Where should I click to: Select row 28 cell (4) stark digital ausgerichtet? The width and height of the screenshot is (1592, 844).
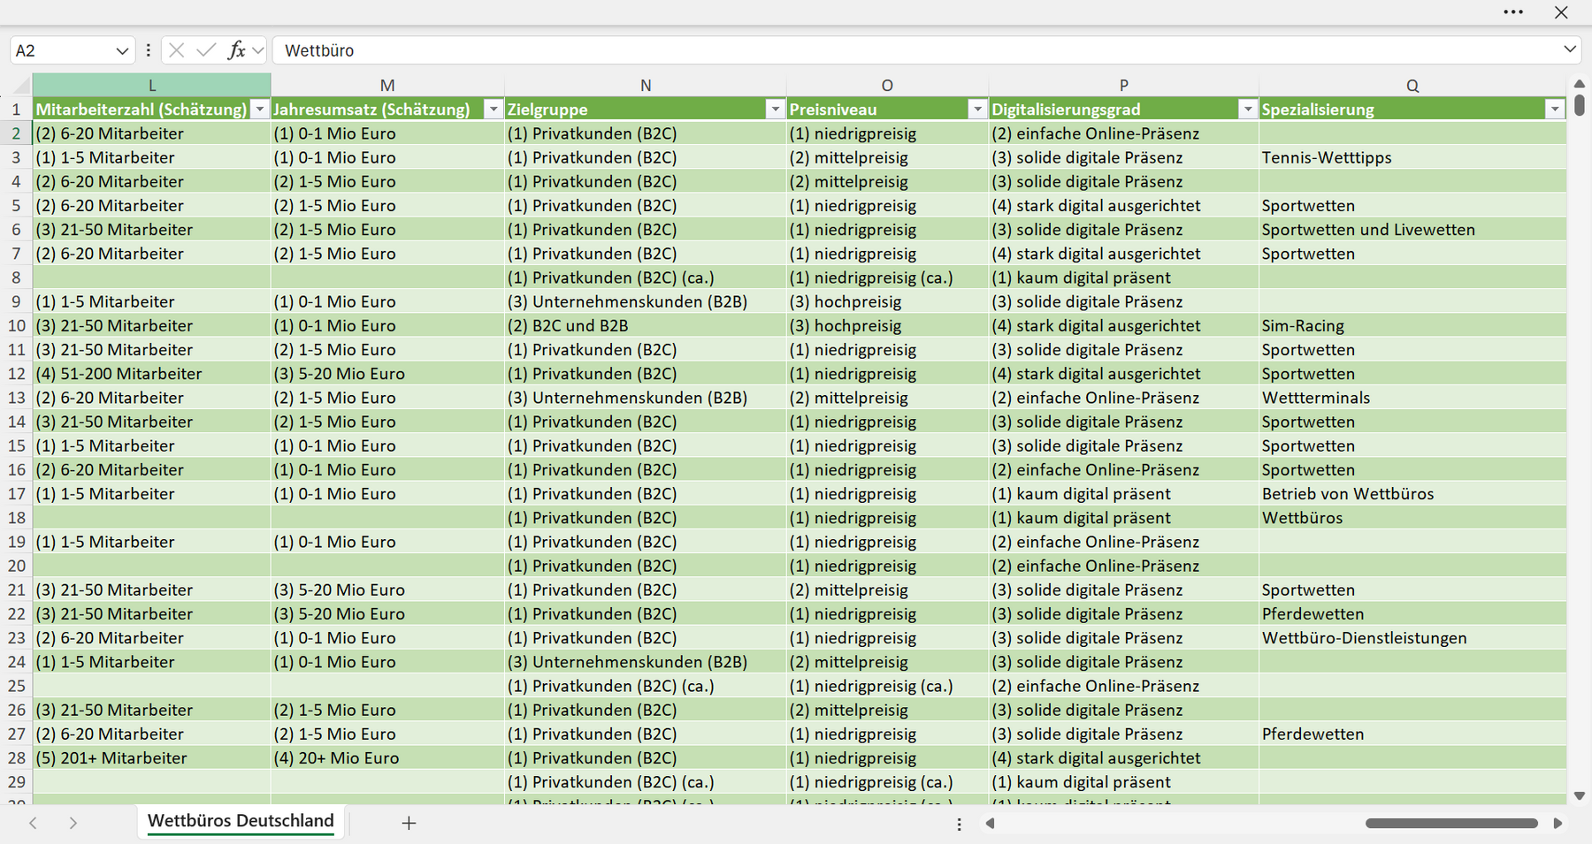click(1123, 757)
